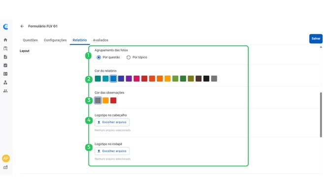This screenshot has width=330, height=185.
Task: Pick the orange observations color
Action: [x=105, y=100]
